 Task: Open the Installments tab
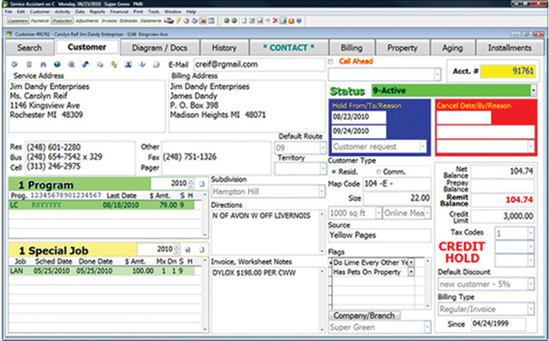(510, 47)
